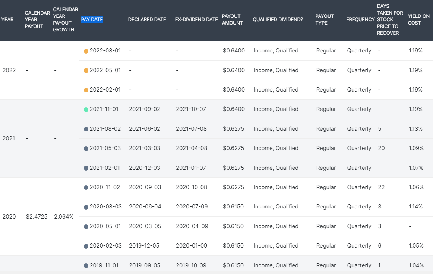Select Income, Qualified for 2019-11-01 row

click(x=276, y=265)
